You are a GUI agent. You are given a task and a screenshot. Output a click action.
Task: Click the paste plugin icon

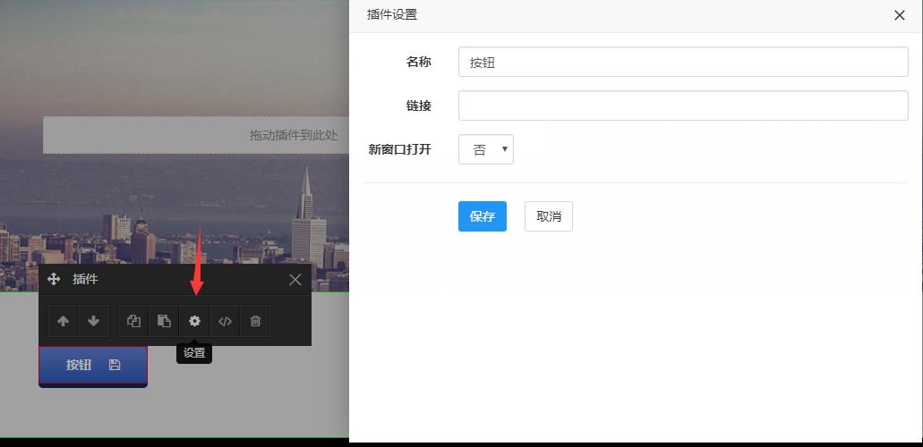164,321
